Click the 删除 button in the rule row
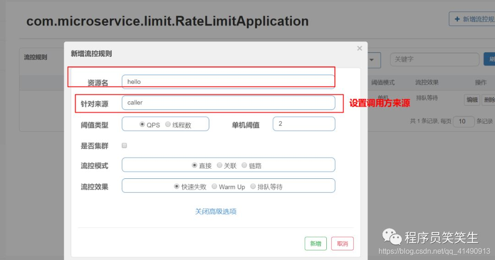495x260 pixels. [489, 100]
